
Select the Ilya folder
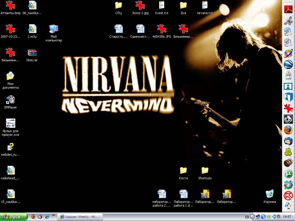coord(183,8)
